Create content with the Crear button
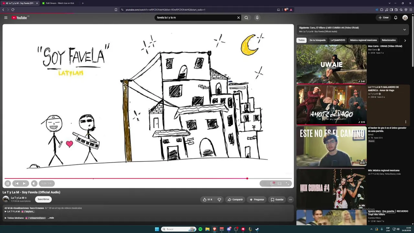 (x=384, y=17)
